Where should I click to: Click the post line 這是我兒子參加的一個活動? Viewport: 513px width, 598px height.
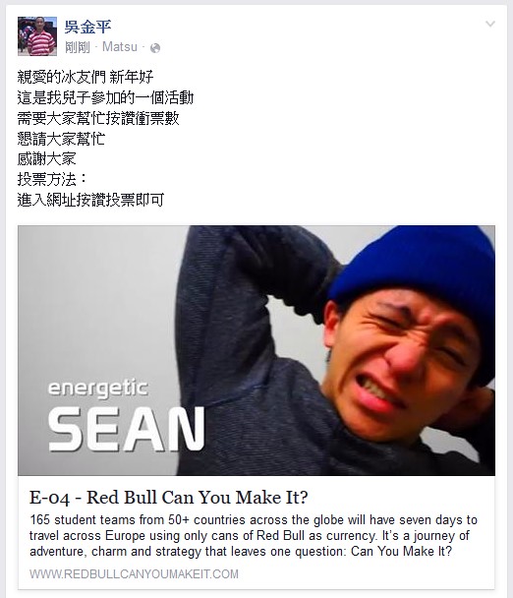[x=105, y=97]
